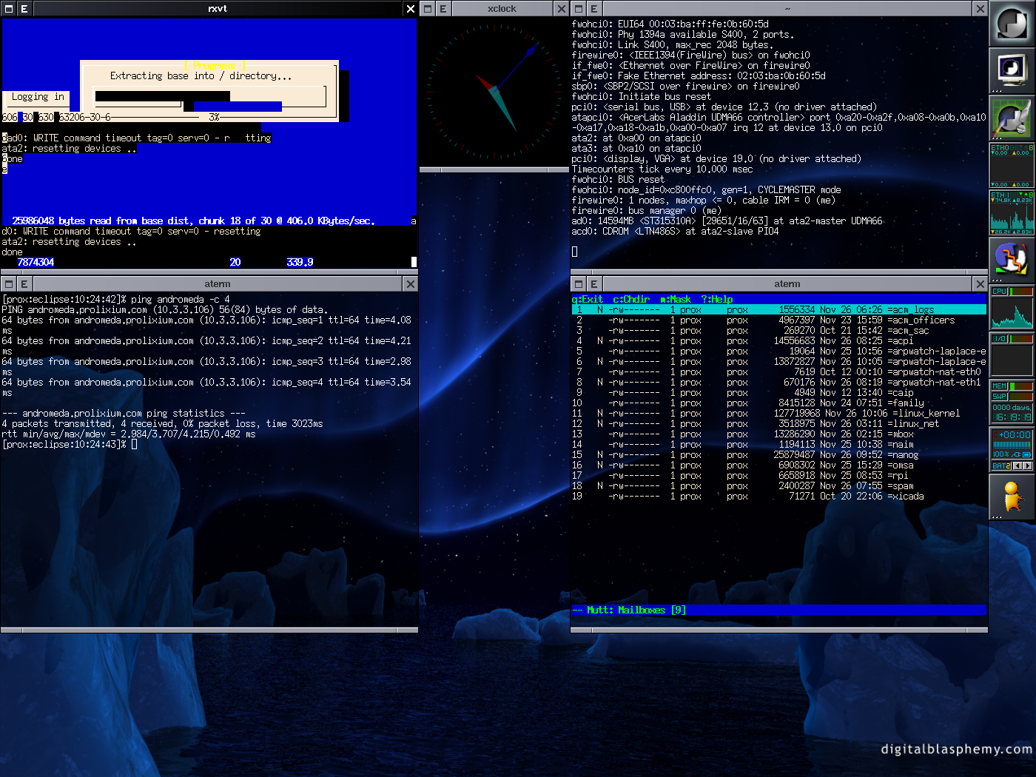1036x777 pixels.
Task: Select the =nanog mailbox row
Action: (x=778, y=455)
